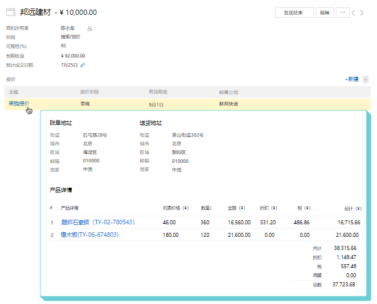Go to the next record arrow
The height and width of the screenshot is (304, 377).
pyautogui.click(x=362, y=13)
